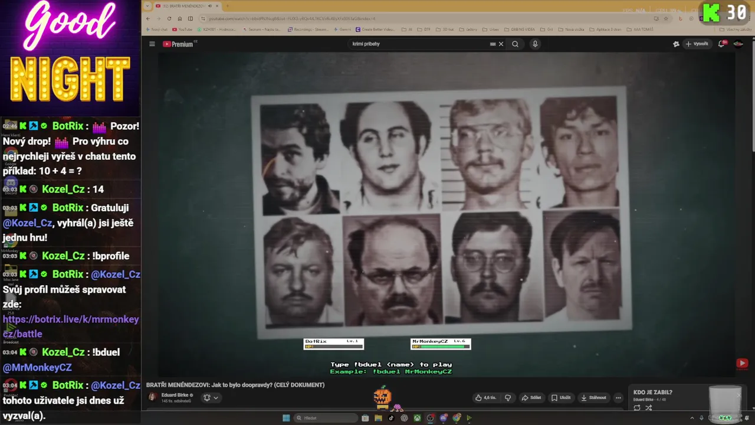Screen dimensions: 755x425
Task: Open the account avatar menu
Action: 738,44
